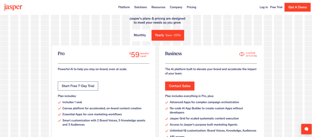The image size is (312, 137).
Task: Click Start Free 7-Day Trial
Action: tap(78, 86)
